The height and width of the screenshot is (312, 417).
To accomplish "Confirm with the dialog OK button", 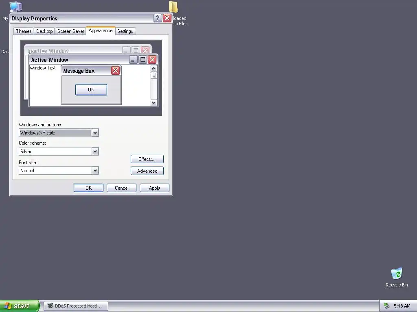I will click(88, 188).
